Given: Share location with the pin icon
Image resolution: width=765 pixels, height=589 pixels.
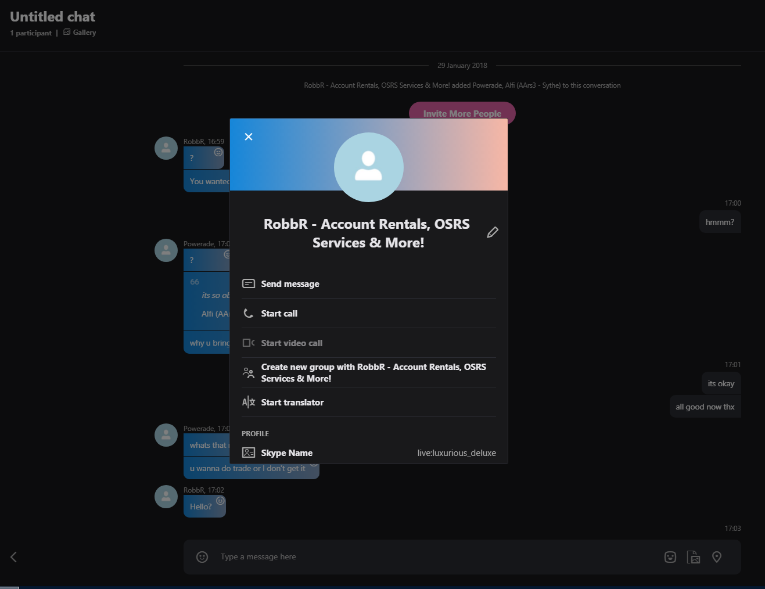Looking at the screenshot, I should click(717, 557).
